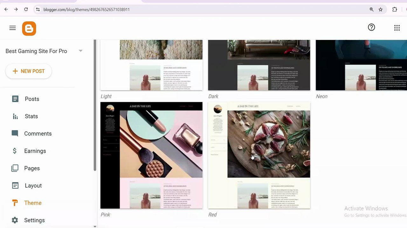Go back with the browser back arrow
The width and height of the screenshot is (407, 228).
(6, 9)
